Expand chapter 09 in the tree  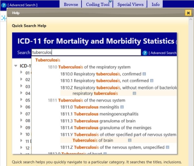(21, 127)
